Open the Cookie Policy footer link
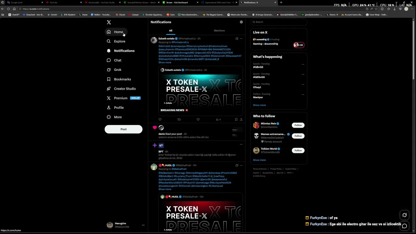The width and height of the screenshot is (416, 234). click(x=291, y=169)
